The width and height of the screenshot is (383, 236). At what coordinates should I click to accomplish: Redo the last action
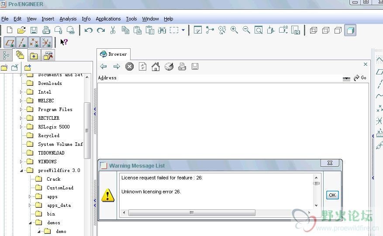[x=101, y=30]
